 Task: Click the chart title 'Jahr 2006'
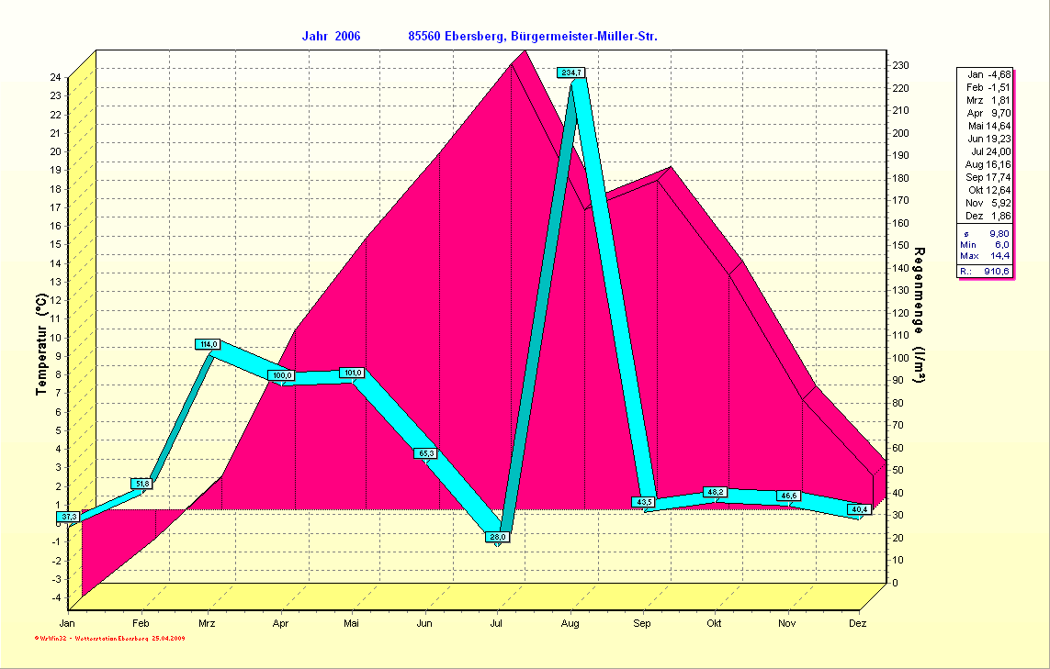[x=331, y=36]
